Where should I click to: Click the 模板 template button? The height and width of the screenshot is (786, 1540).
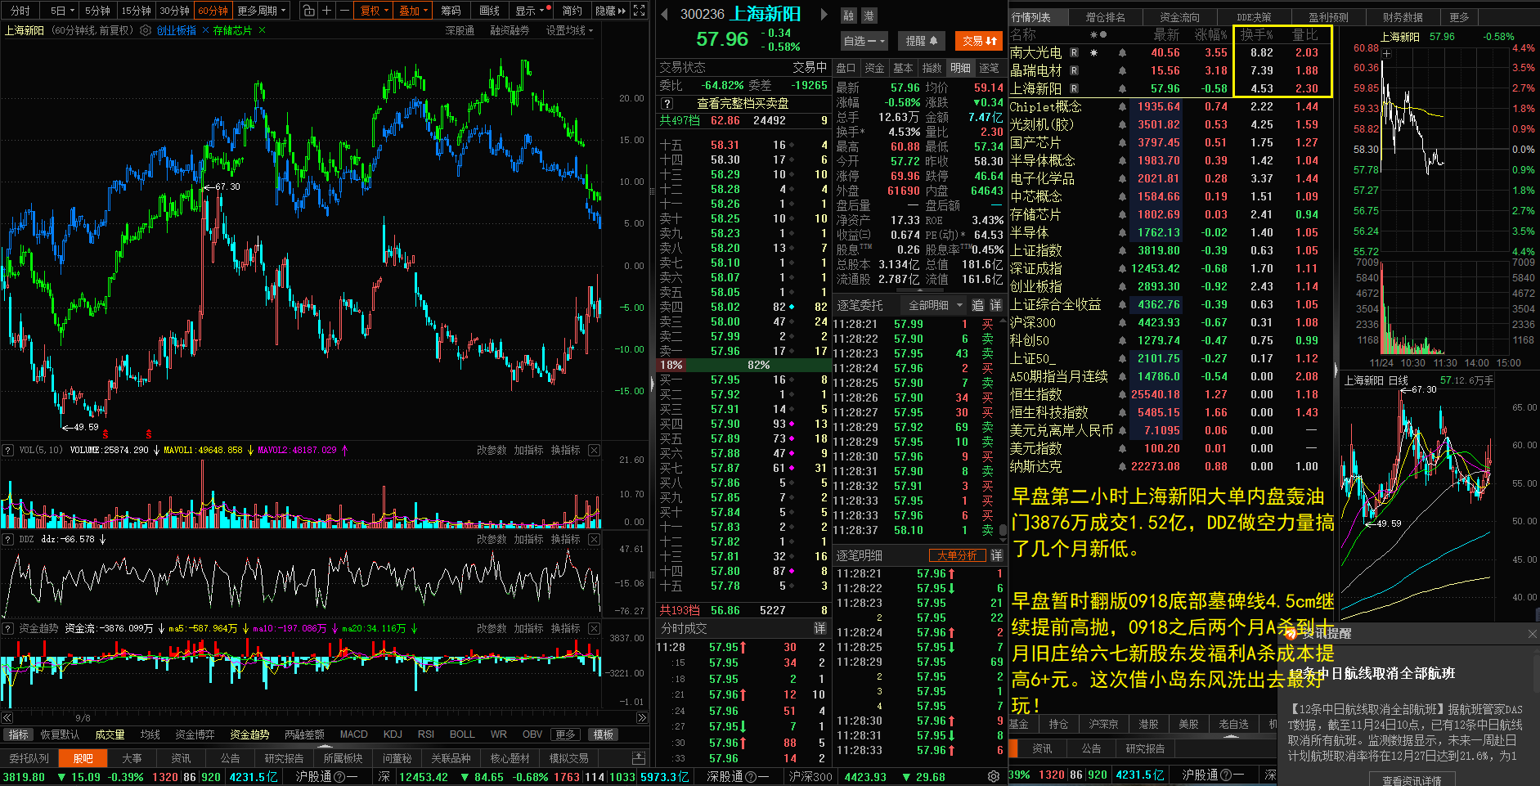(604, 734)
